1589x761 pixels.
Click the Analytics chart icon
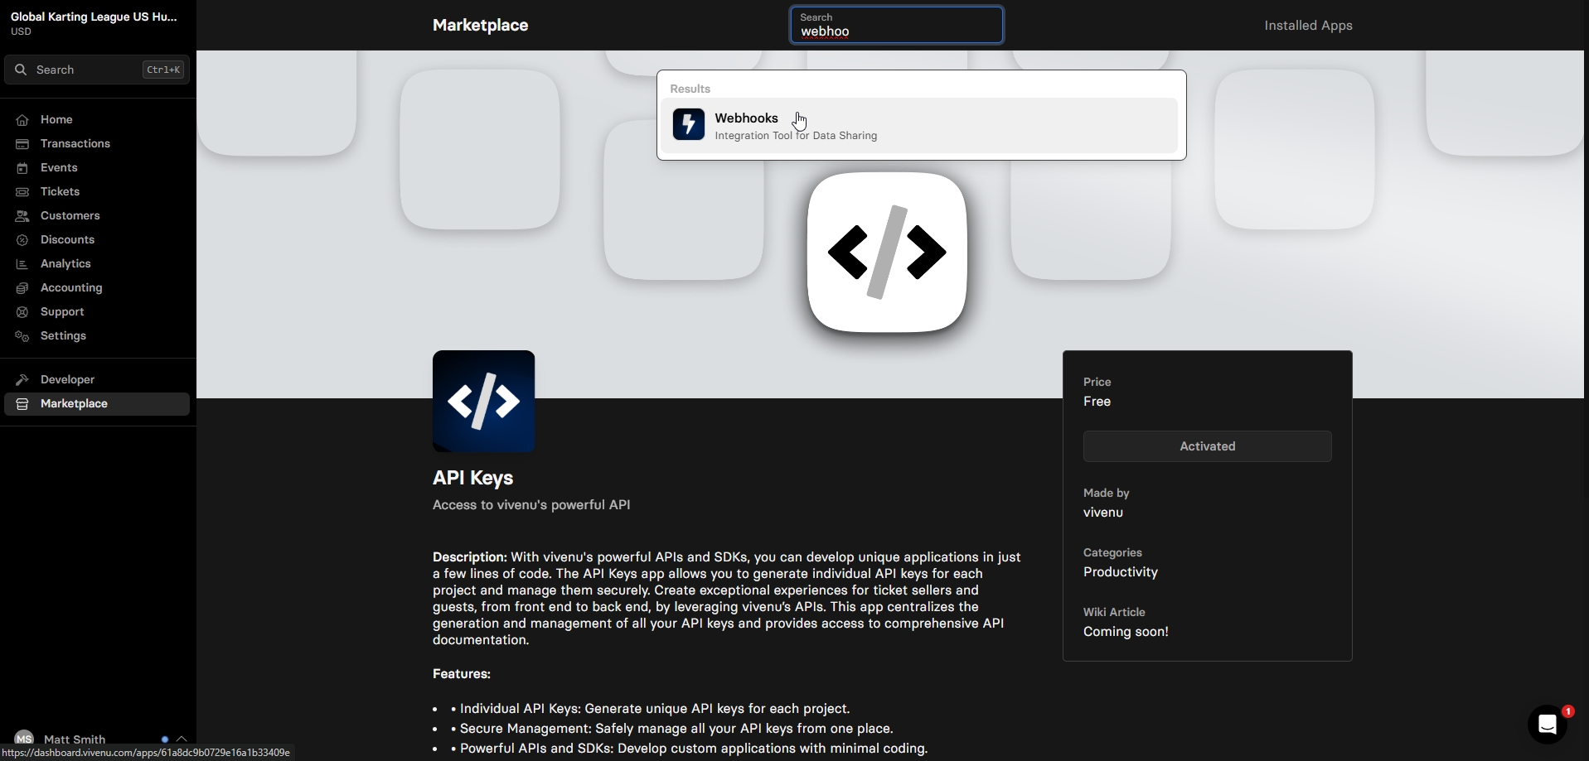tap(22, 264)
